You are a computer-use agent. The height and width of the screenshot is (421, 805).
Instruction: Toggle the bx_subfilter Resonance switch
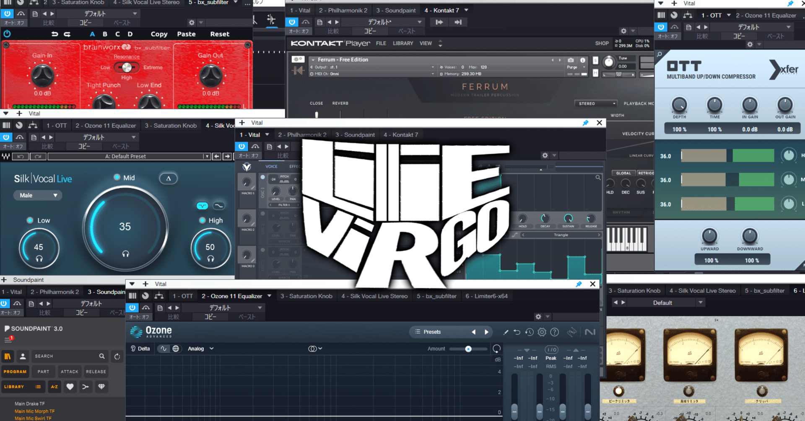(126, 67)
